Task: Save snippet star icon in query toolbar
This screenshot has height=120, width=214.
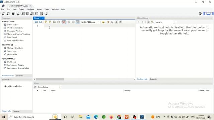Action: click(x=103, y=22)
